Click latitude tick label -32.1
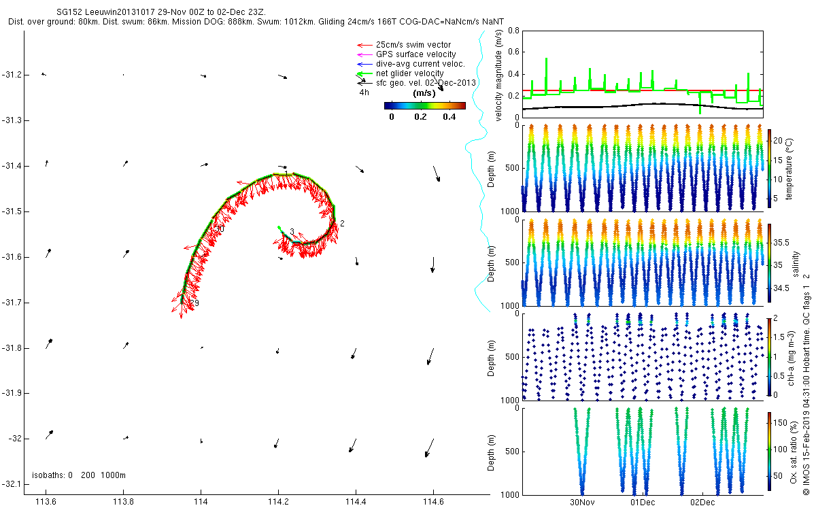The height and width of the screenshot is (510, 816). (x=12, y=484)
